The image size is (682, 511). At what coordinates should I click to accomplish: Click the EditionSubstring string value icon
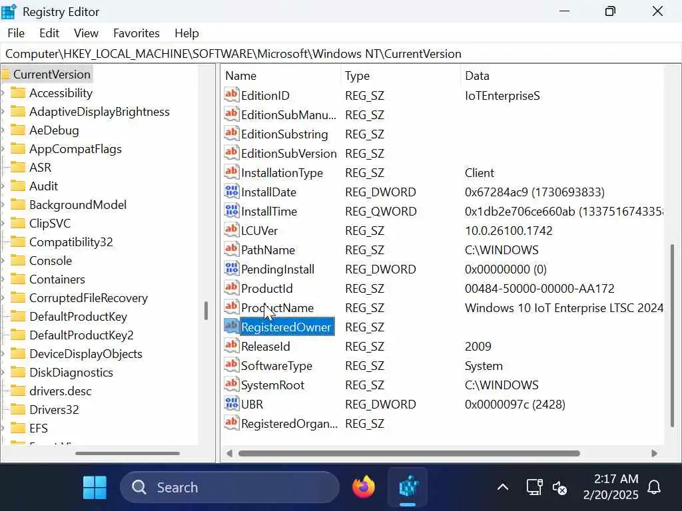(x=231, y=134)
